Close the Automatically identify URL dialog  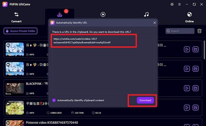pos(155,23)
